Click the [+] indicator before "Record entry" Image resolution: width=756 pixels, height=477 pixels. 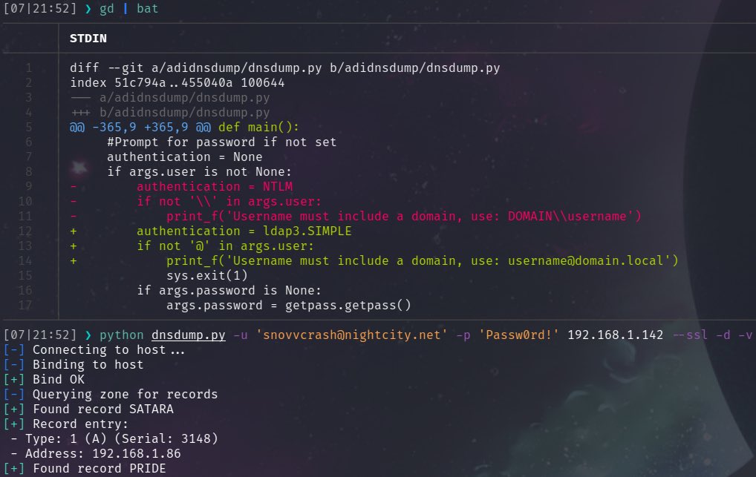[x=13, y=424]
